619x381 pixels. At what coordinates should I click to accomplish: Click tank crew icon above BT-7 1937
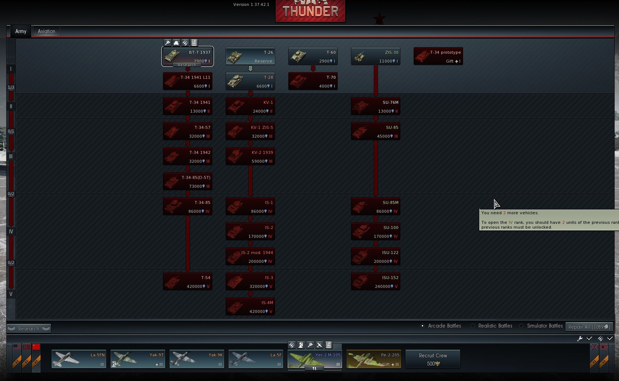click(x=176, y=43)
